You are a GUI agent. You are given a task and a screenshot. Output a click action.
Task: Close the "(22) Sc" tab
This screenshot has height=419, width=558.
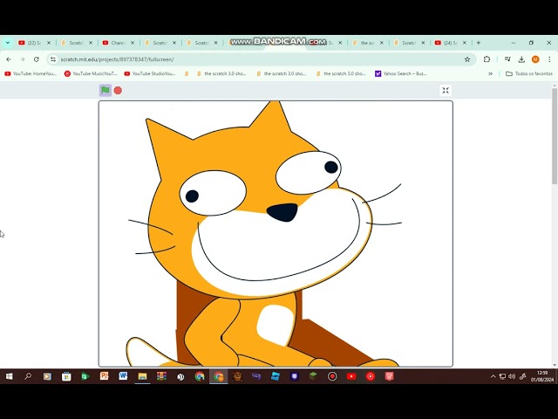[49, 43]
